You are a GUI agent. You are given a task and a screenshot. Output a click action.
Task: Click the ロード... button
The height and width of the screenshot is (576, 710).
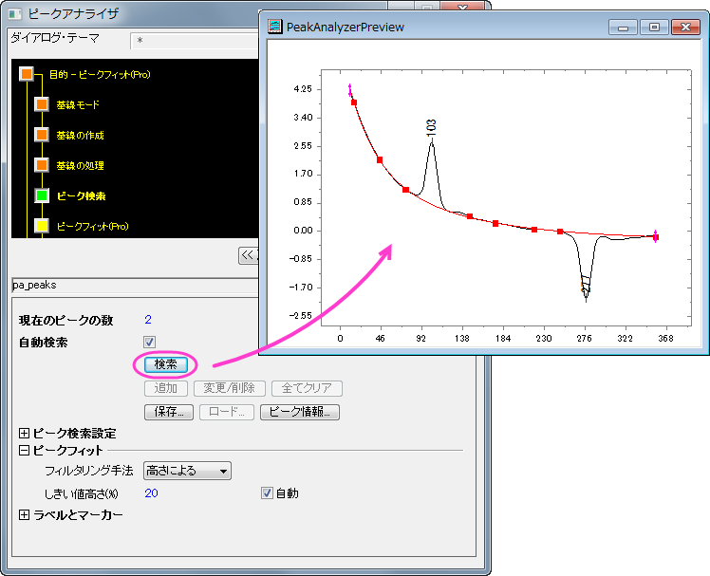coord(227,412)
